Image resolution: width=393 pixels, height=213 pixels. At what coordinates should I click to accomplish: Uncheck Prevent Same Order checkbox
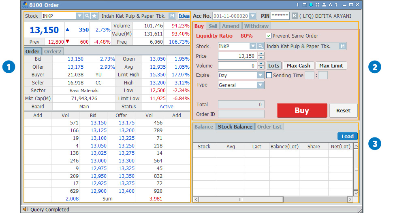(x=268, y=36)
